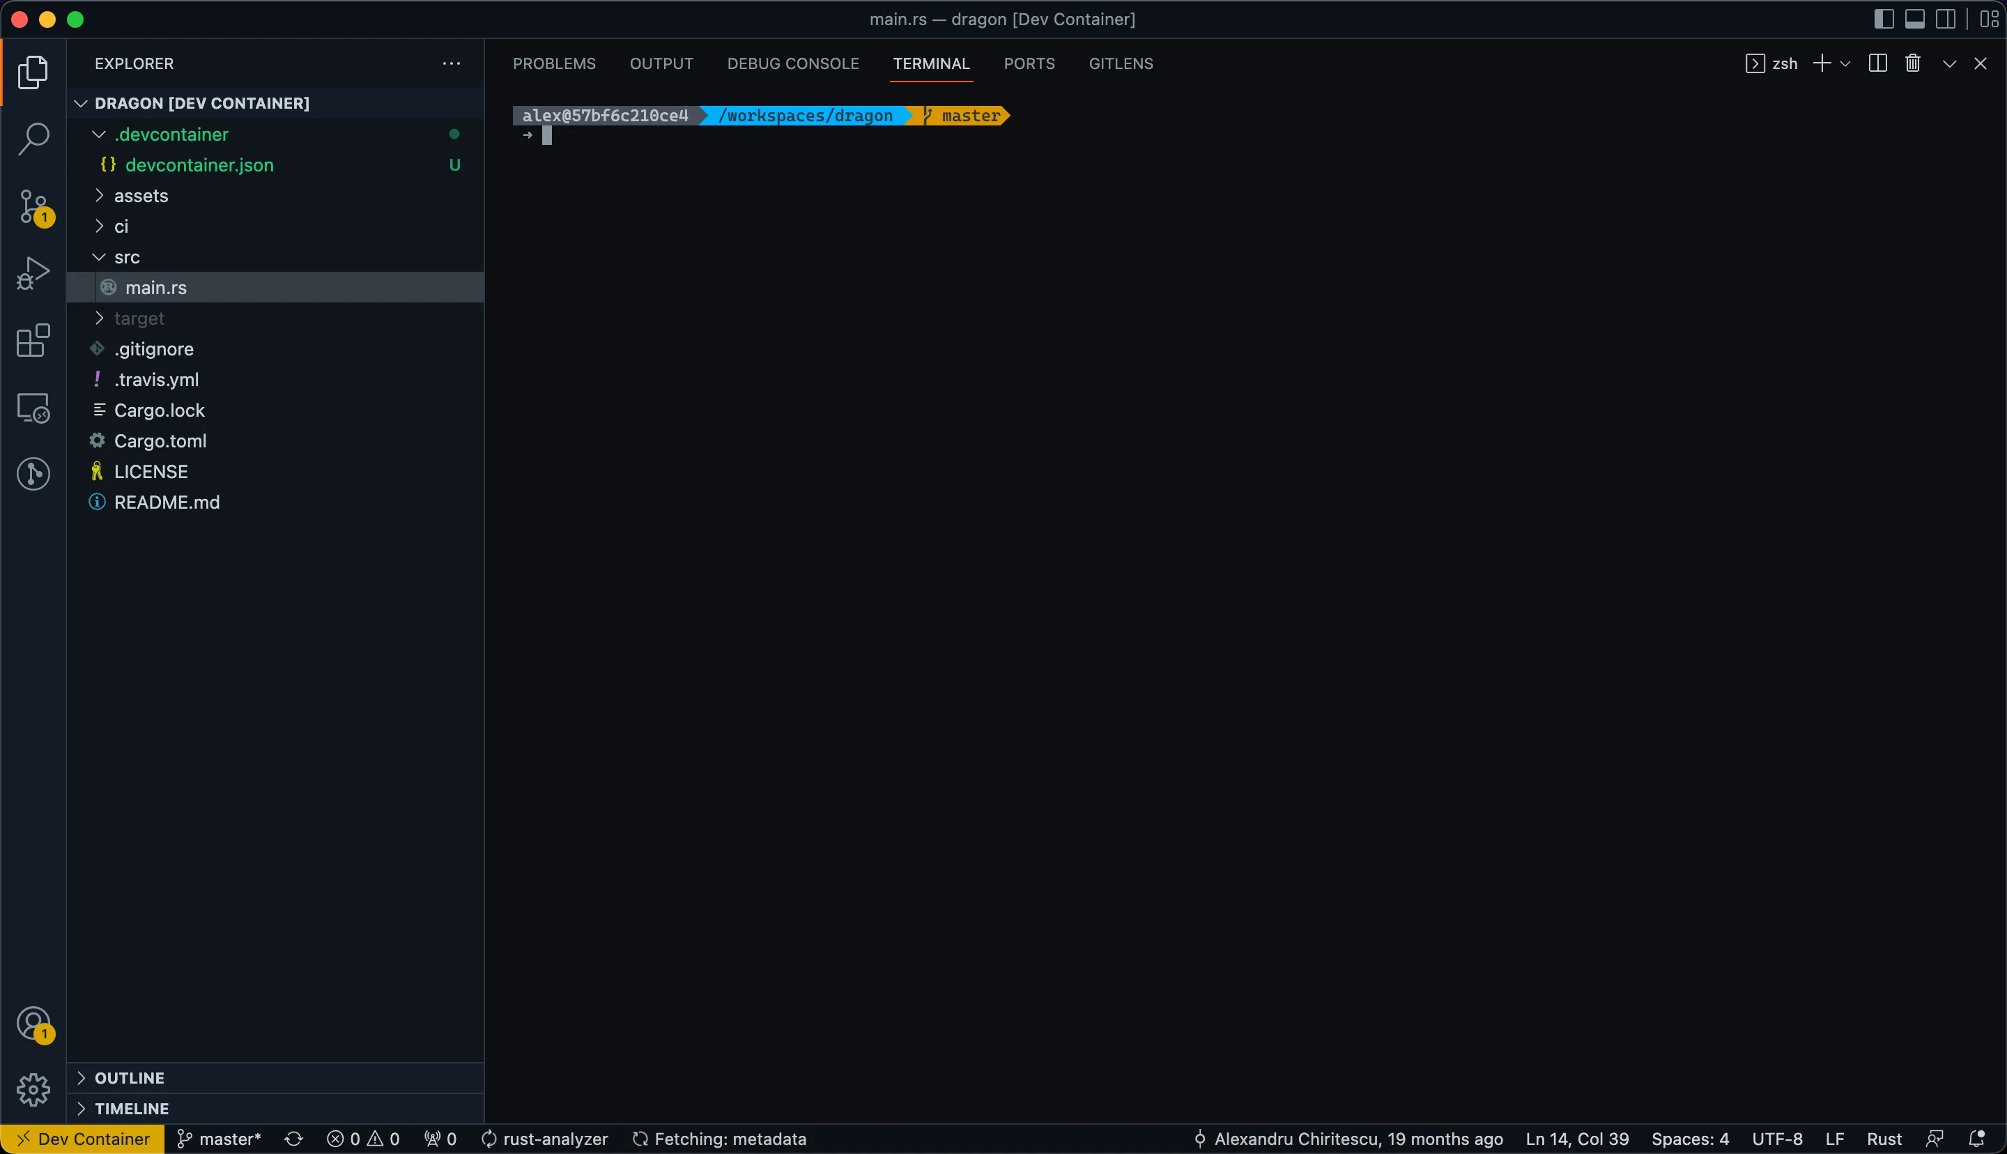Split the terminal pane

pyautogui.click(x=1877, y=63)
